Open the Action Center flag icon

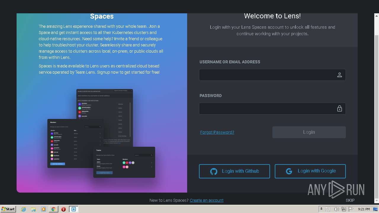[351, 209]
